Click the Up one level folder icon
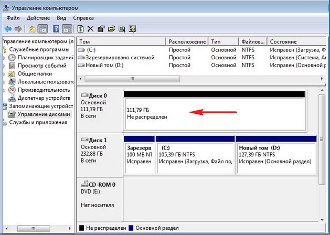The height and width of the screenshot is (235, 330). (x=33, y=28)
